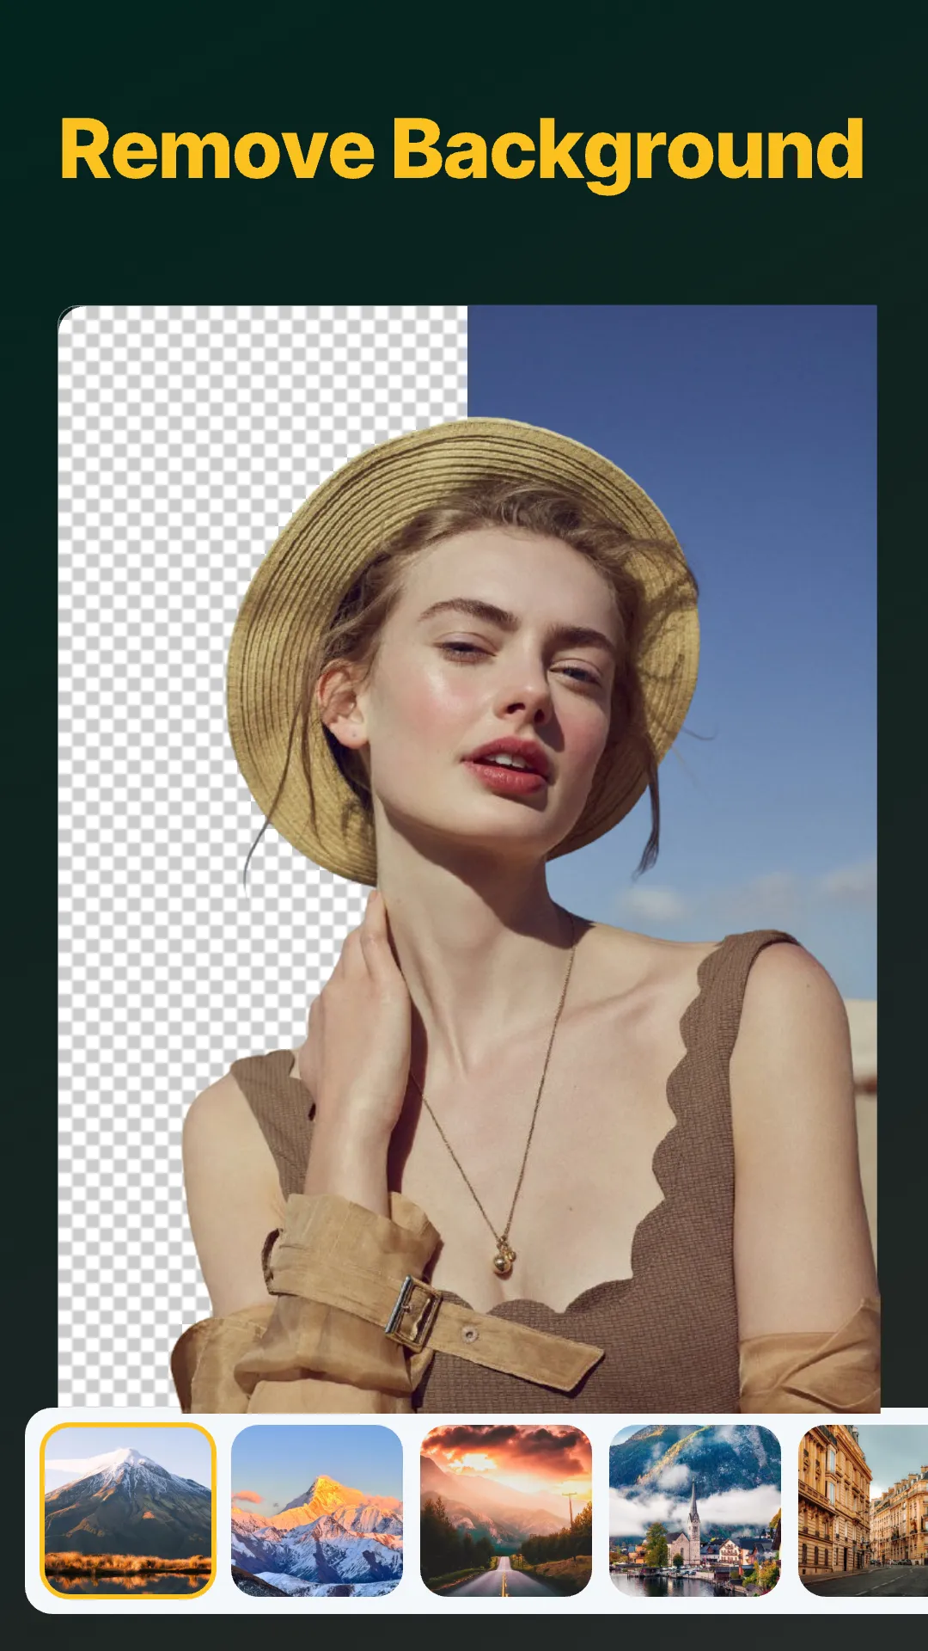Pick the sunset road background thumbnail

[x=506, y=1511]
